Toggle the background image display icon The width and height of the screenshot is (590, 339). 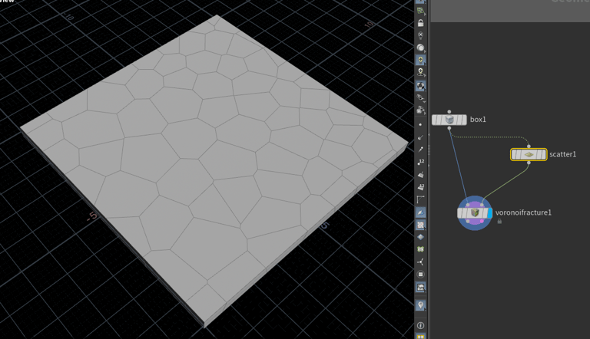(421, 287)
